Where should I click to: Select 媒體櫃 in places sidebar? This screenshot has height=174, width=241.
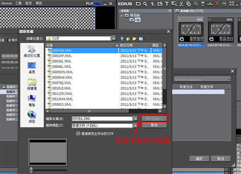click(32, 84)
